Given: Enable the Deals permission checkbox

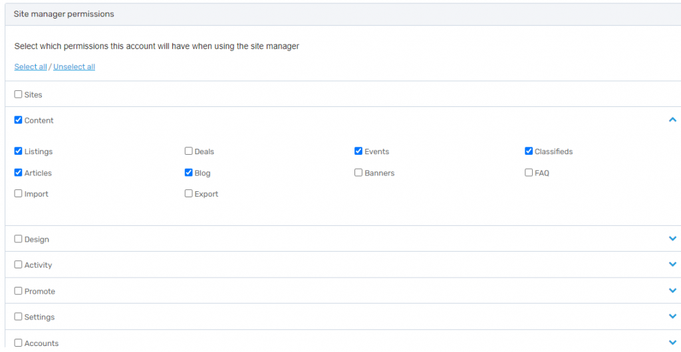Looking at the screenshot, I should tap(189, 151).
